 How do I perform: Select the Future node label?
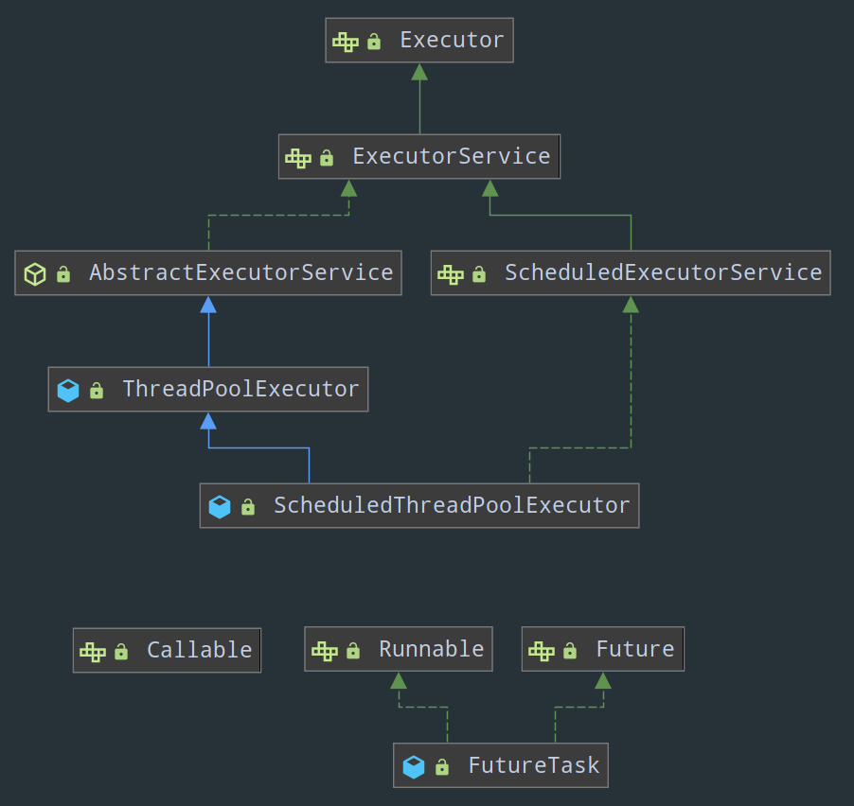click(634, 649)
